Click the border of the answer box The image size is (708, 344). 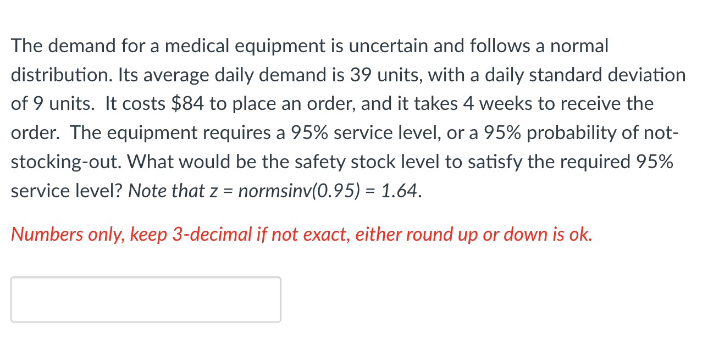(x=146, y=278)
